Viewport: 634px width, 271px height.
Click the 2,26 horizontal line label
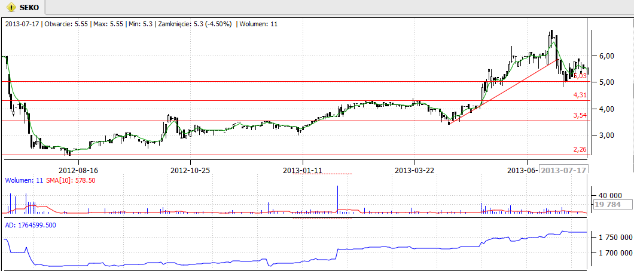(x=580, y=150)
